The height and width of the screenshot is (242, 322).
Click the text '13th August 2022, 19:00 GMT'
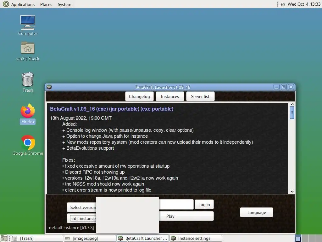point(81,118)
